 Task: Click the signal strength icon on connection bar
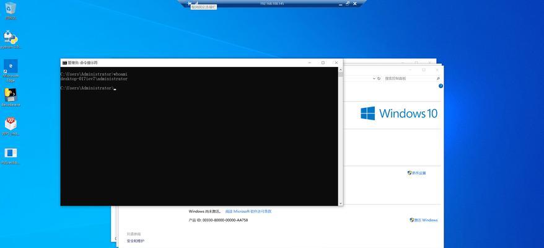pyautogui.click(x=196, y=3)
